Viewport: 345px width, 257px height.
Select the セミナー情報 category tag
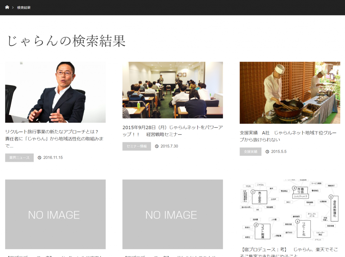[137, 146]
